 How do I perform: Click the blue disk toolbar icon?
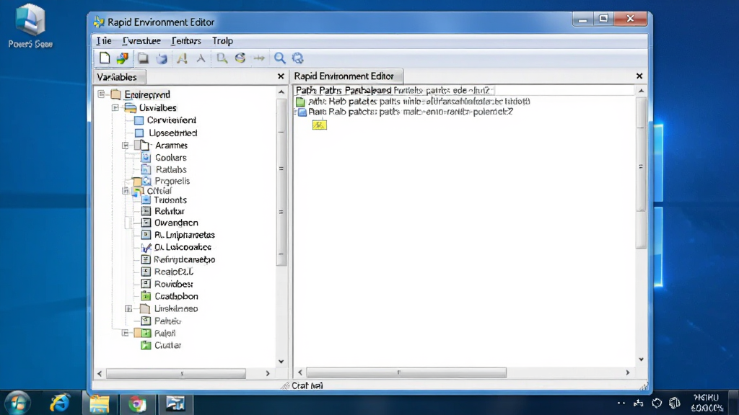[162, 58]
